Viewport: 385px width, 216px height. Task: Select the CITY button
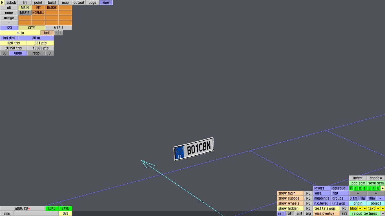point(32,28)
